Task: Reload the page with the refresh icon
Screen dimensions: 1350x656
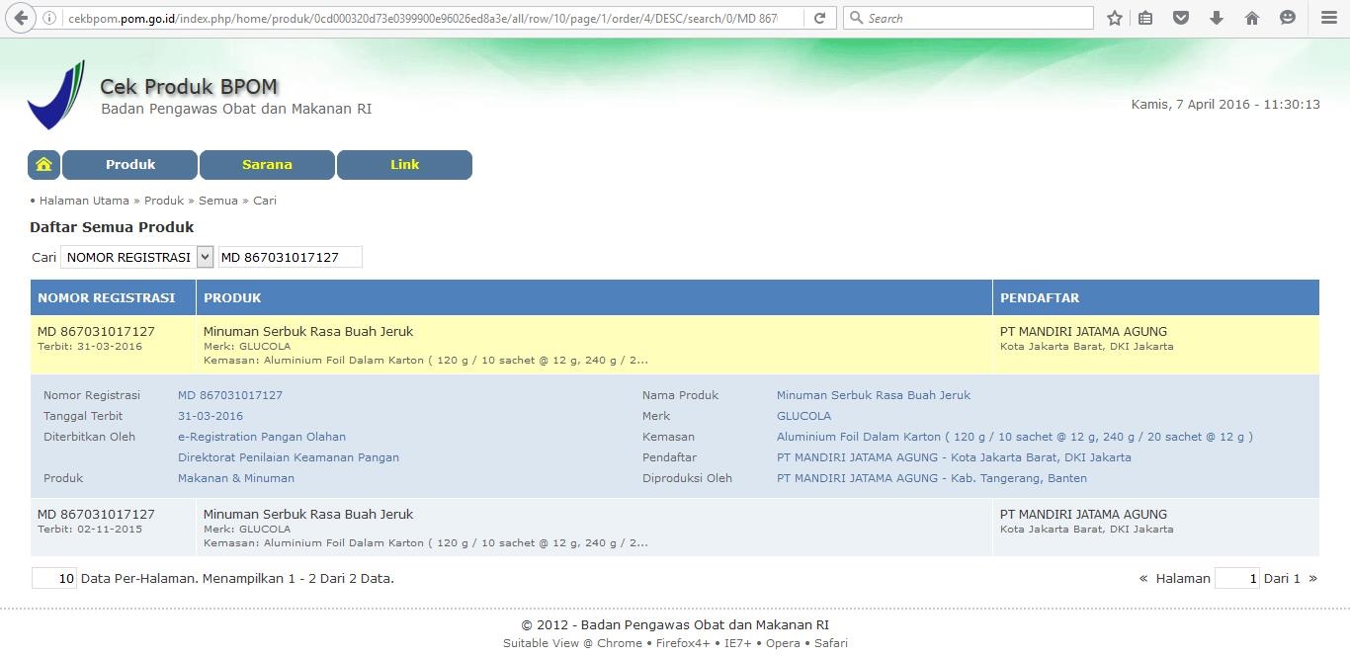Action: (x=819, y=18)
